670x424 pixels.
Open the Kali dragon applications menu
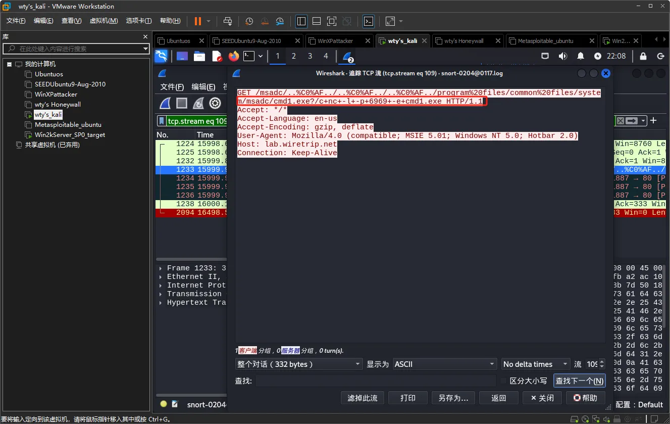tap(161, 56)
